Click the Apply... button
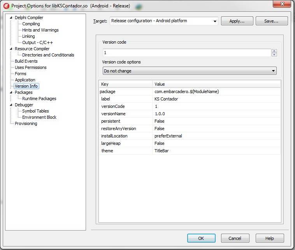Screen dimensions: 295x250 (237, 21)
